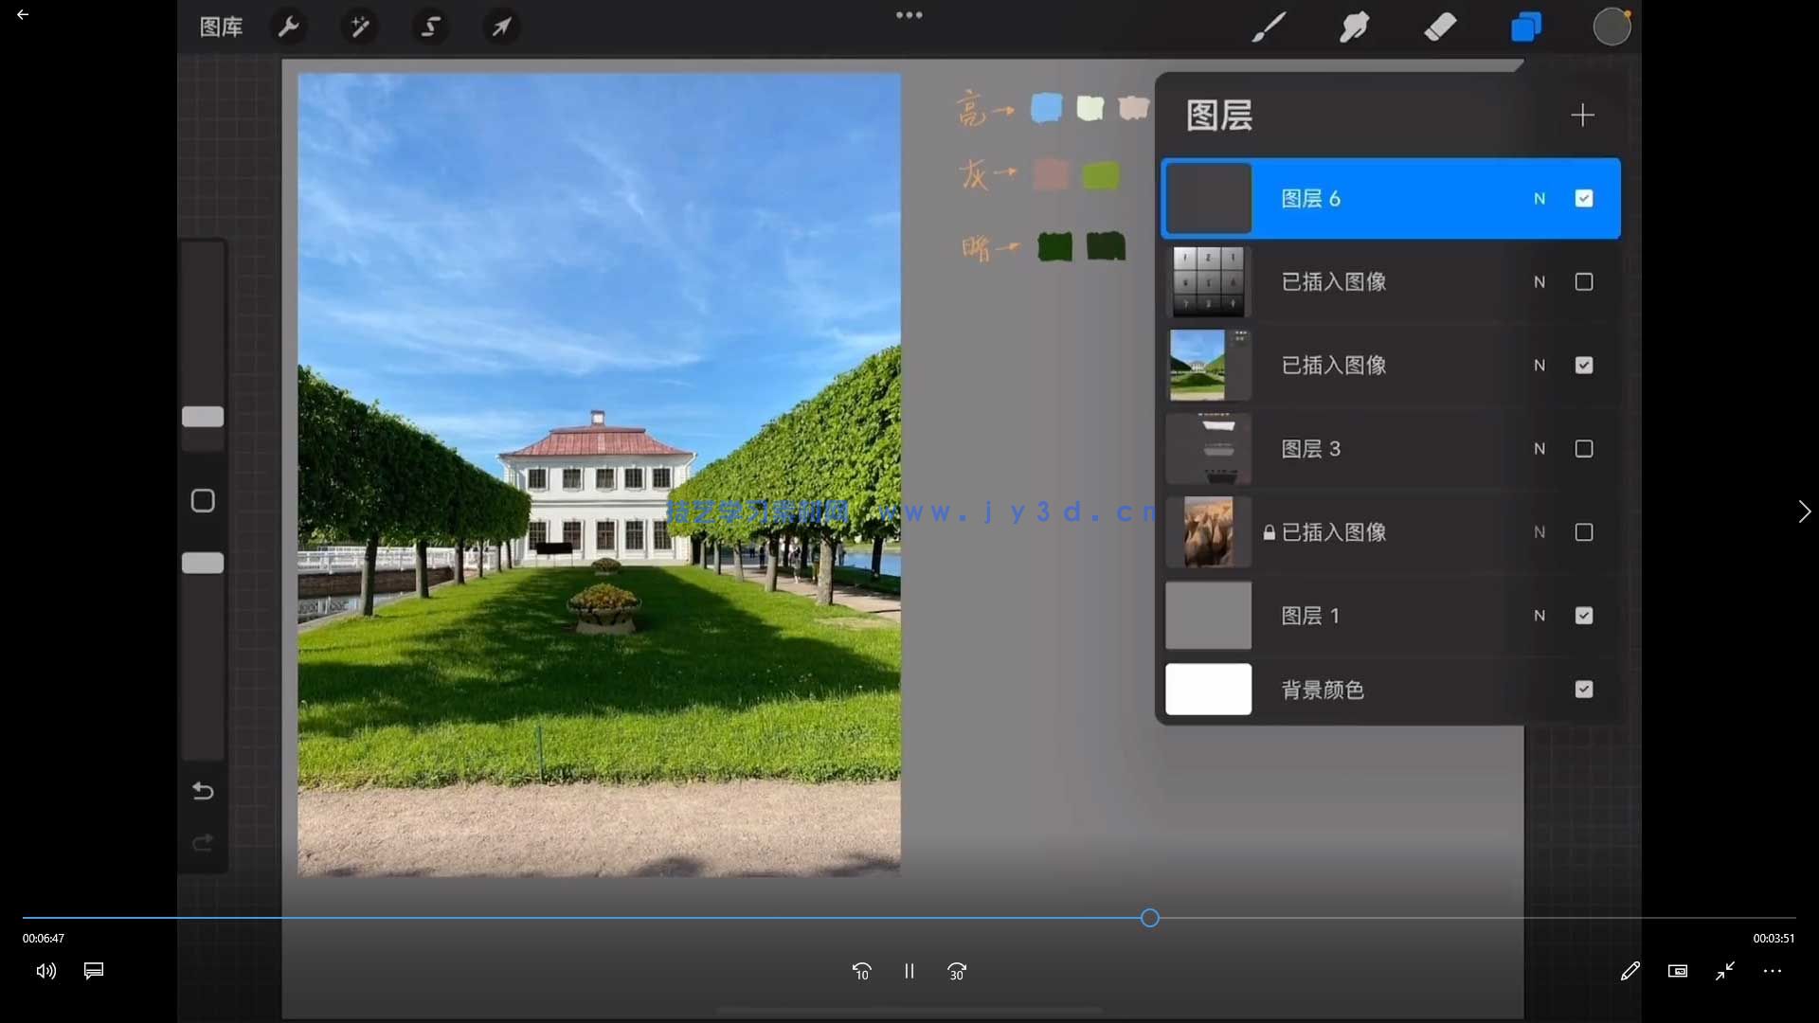
Task: Add a new layer with plus button
Action: pos(1582,116)
